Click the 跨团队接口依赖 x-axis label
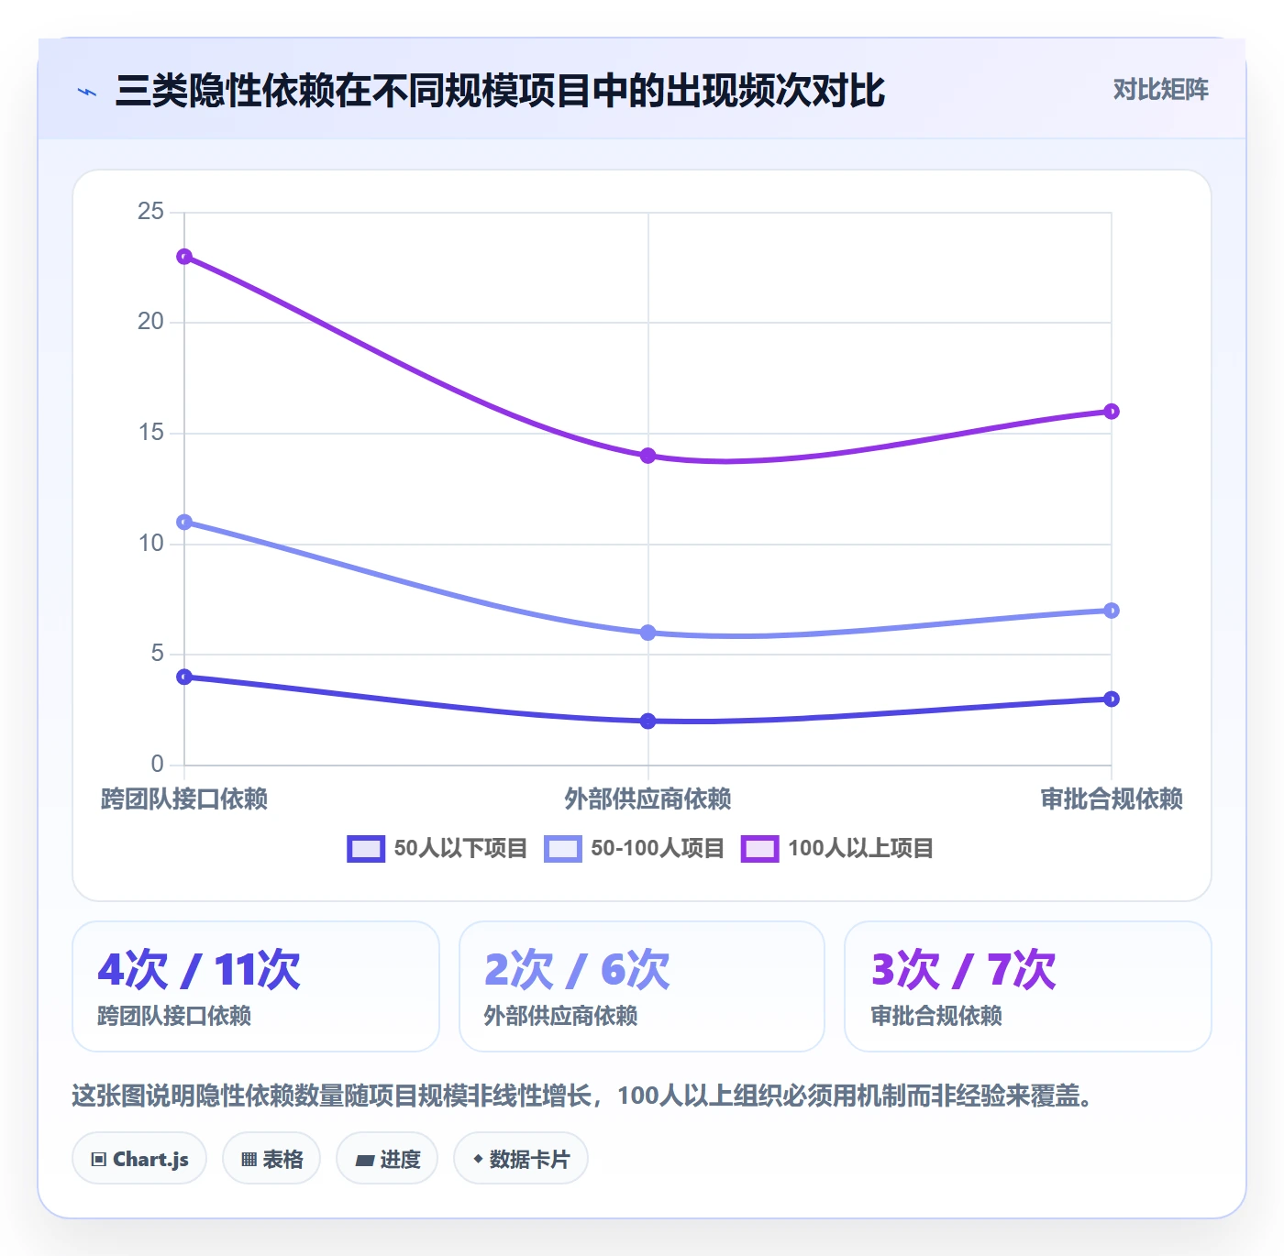This screenshot has height=1256, width=1284. click(184, 799)
